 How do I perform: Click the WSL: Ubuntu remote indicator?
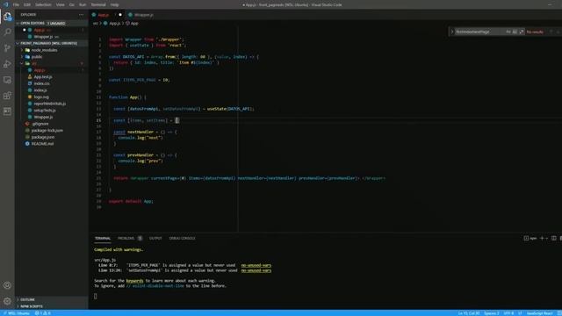pos(16,313)
